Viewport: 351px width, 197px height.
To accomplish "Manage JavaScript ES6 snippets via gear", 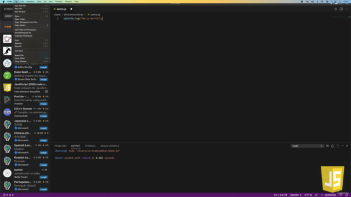I will [x=46, y=91].
